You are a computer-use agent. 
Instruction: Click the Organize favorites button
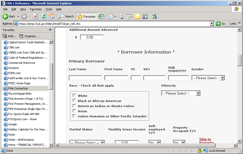pyautogui.click(x=29, y=36)
